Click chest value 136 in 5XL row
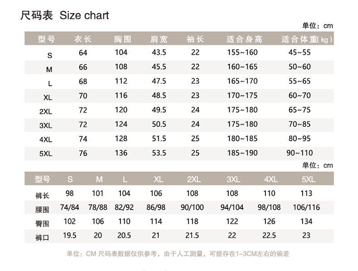 121,153
